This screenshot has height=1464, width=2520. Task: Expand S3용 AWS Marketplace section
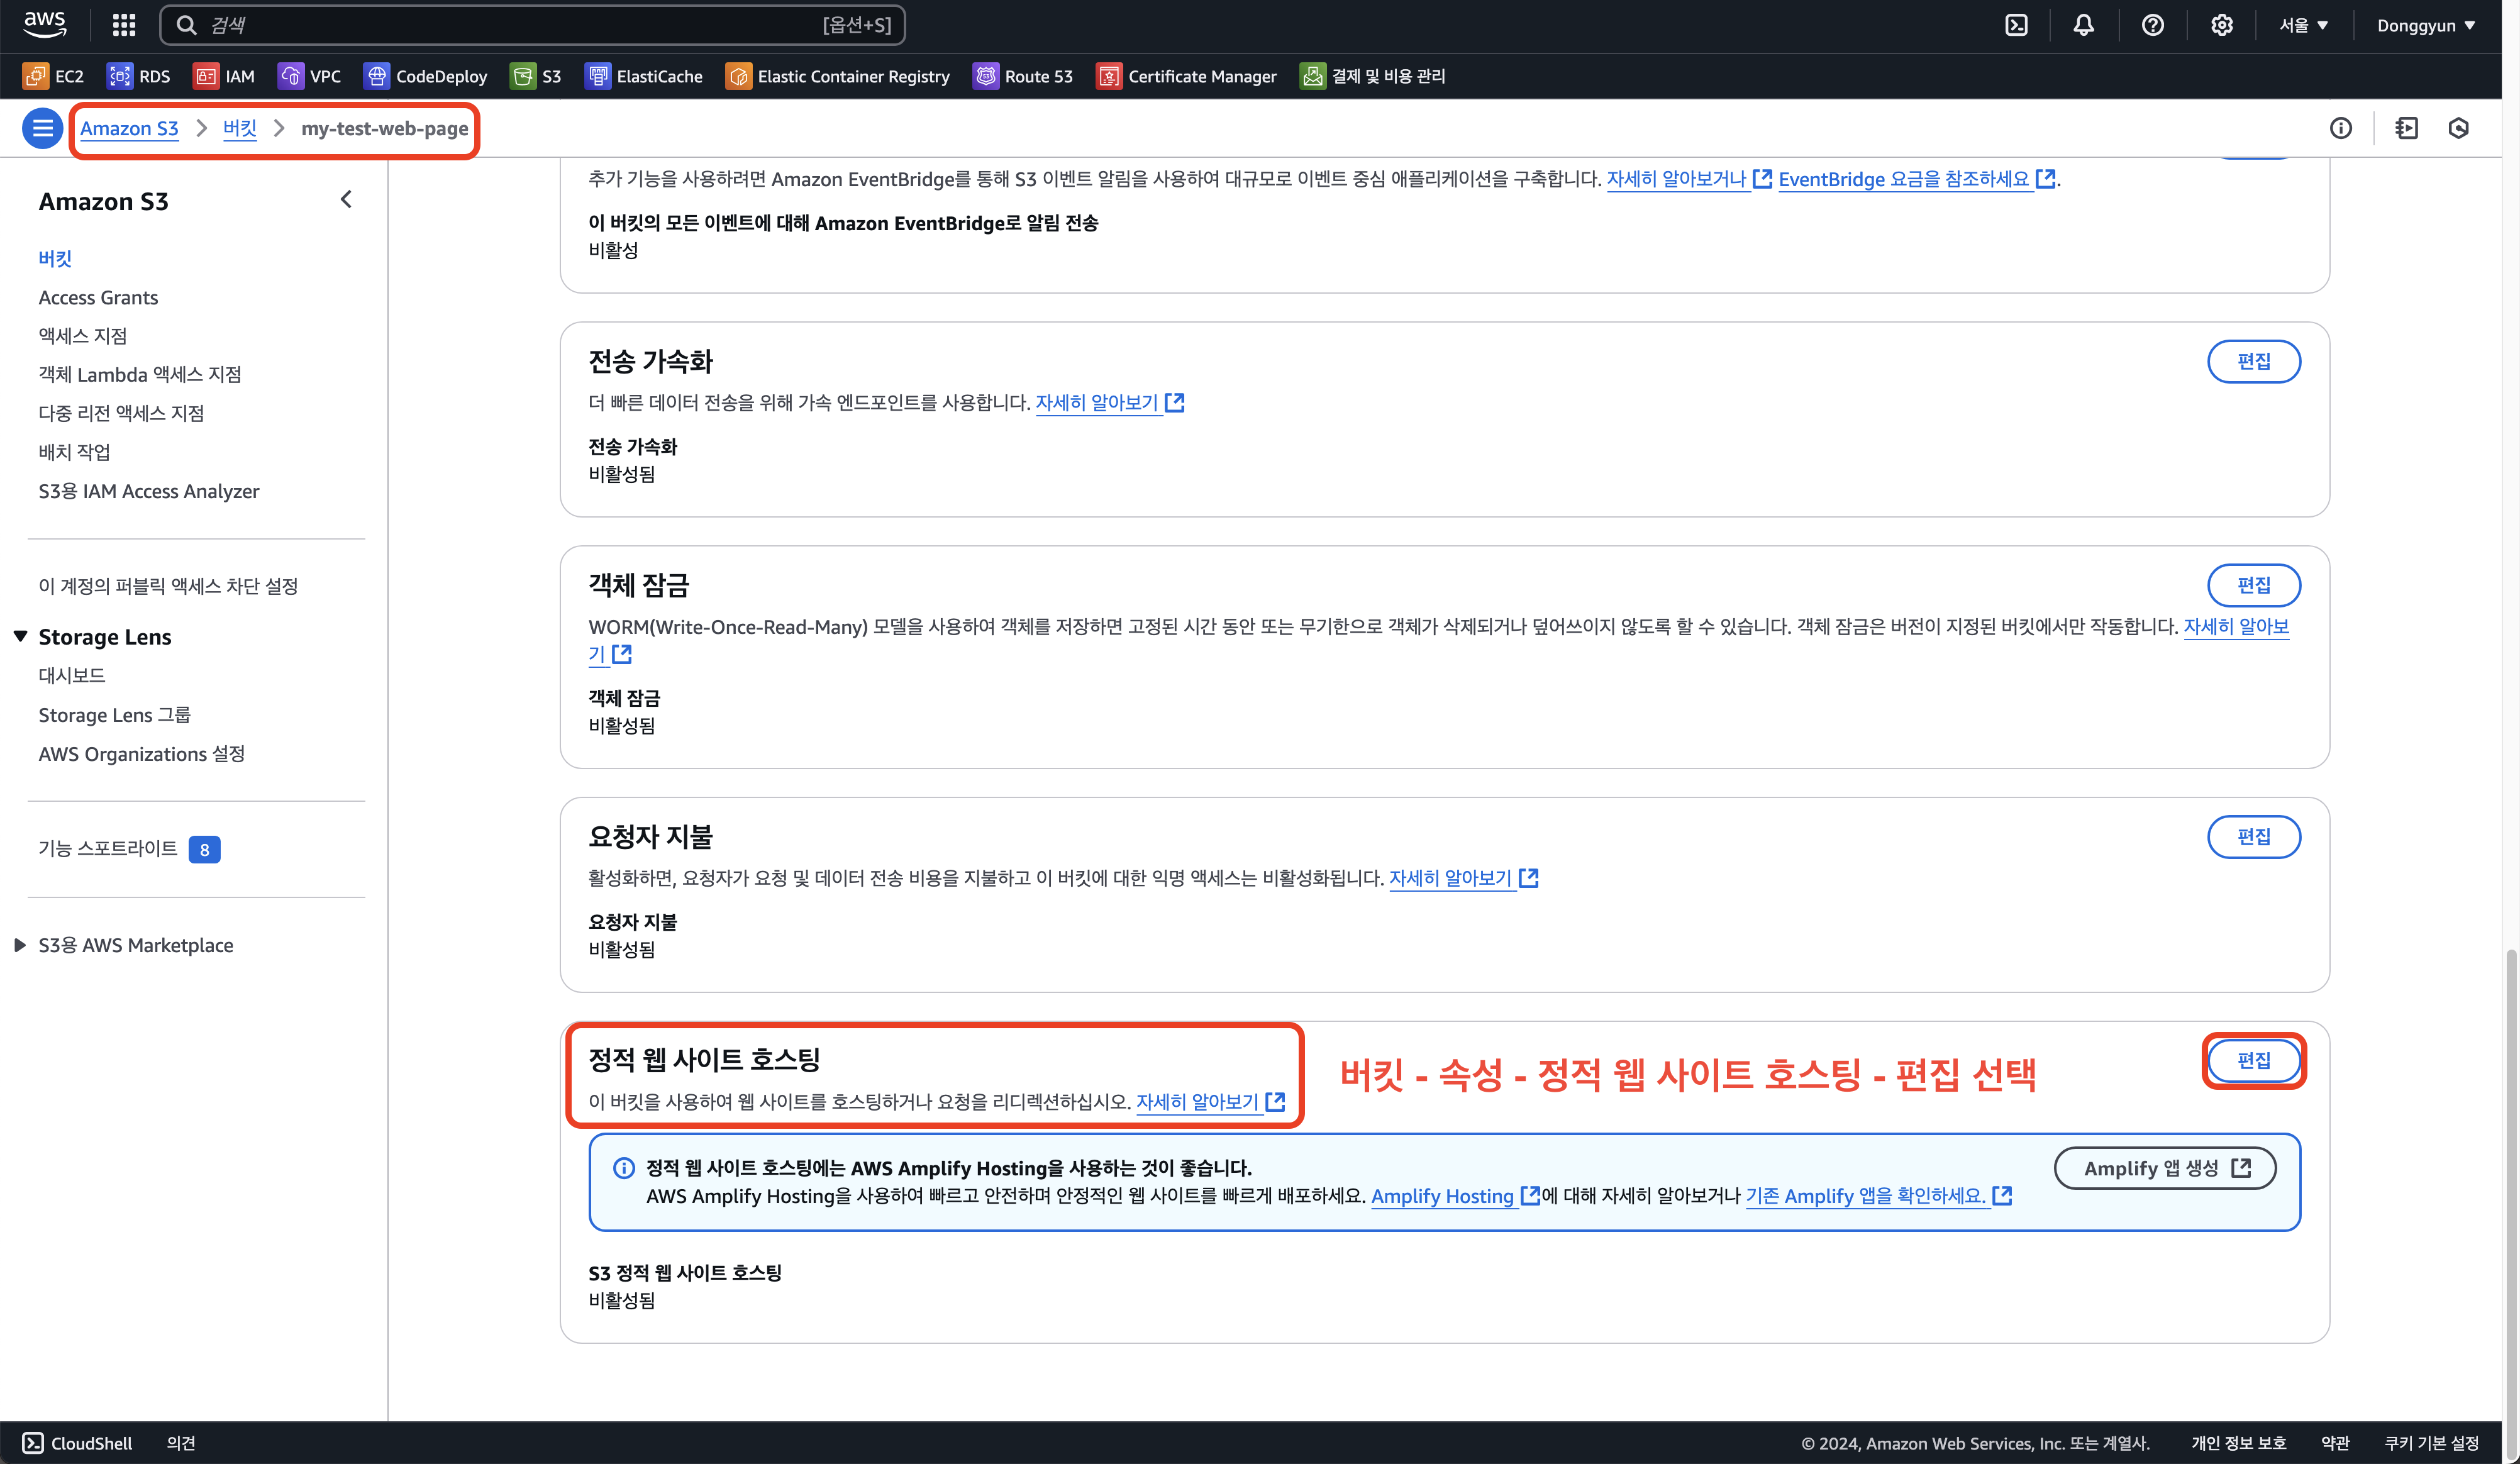click(x=20, y=945)
